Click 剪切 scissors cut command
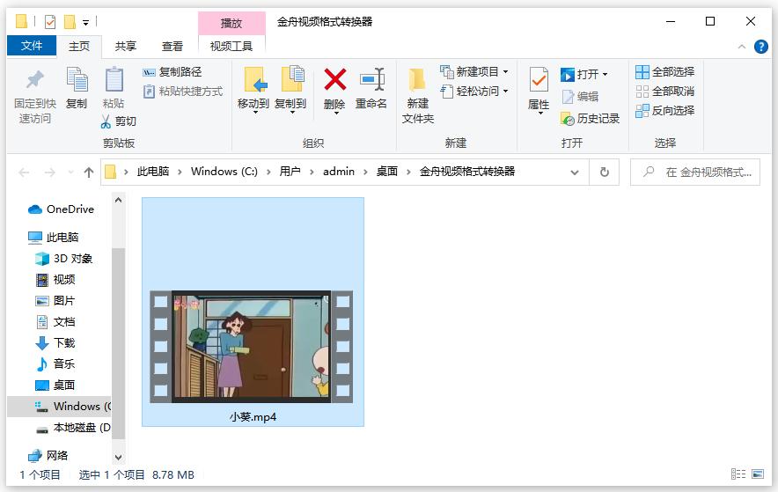778x492 pixels. click(118, 121)
